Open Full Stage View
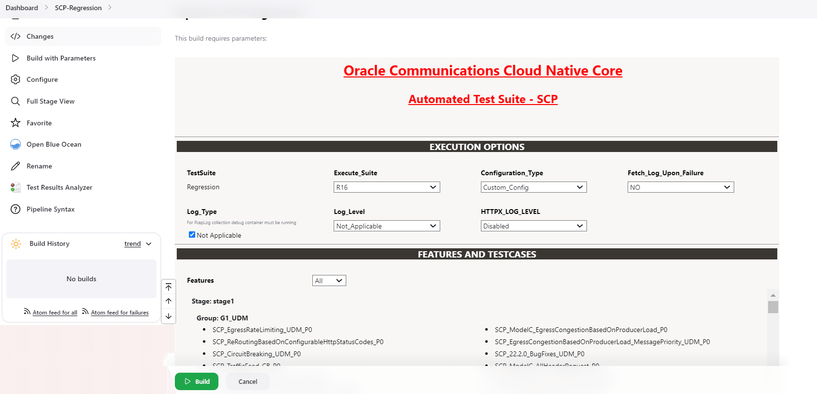This screenshot has width=817, height=394. 83,101
